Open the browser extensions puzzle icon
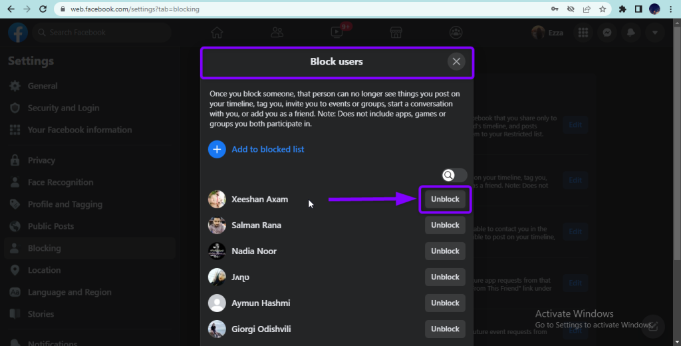 [x=622, y=9]
